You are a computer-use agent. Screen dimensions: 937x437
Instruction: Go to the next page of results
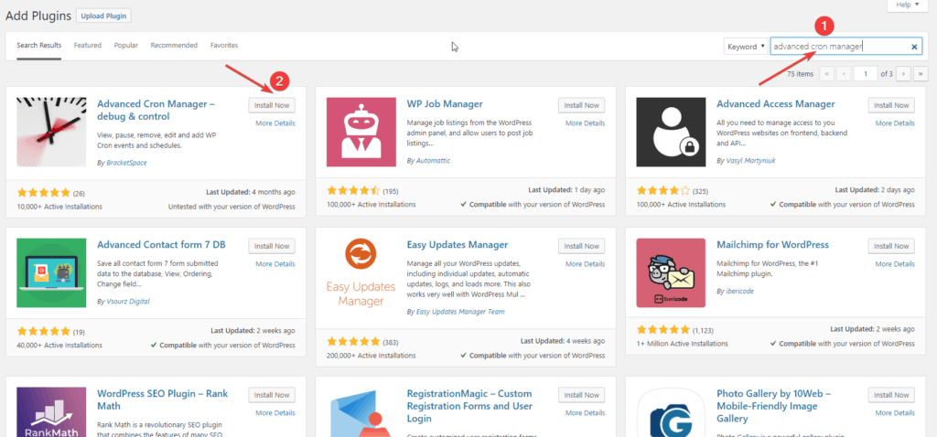[903, 73]
